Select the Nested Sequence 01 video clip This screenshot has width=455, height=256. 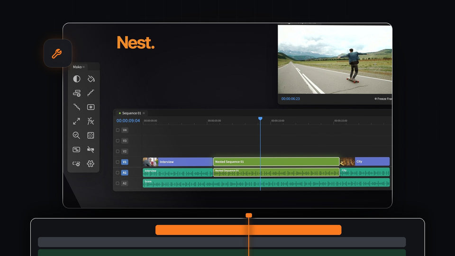click(276, 162)
